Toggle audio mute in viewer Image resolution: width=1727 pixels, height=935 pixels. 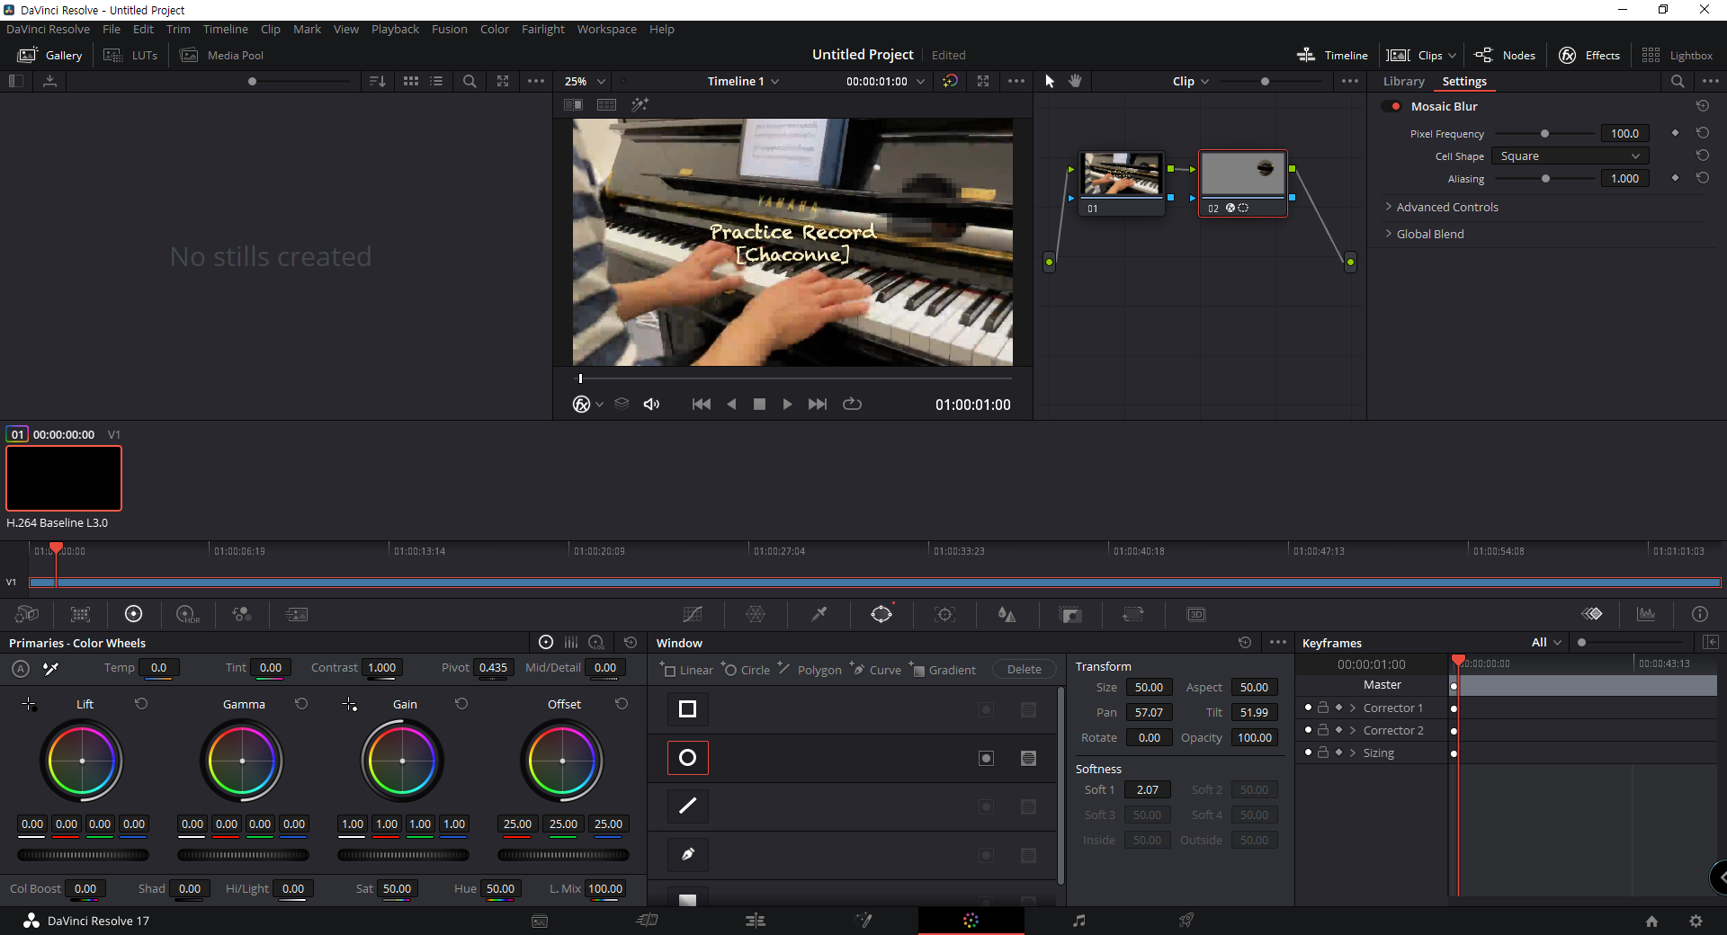pyautogui.click(x=651, y=405)
